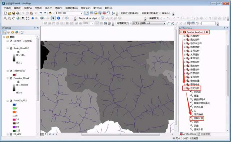Collapse the FlowDir_Fill2 layer legend
231x142 pixels.
click(8, 101)
